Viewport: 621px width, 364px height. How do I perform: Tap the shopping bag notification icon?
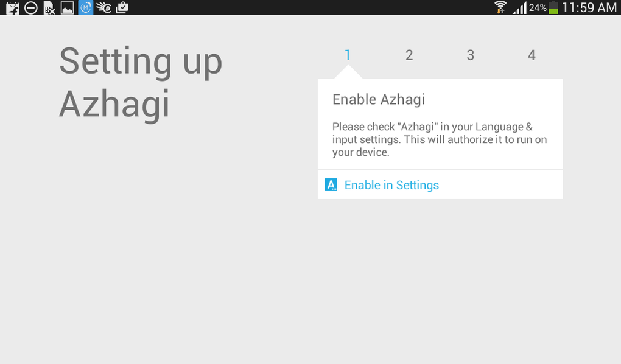12,8
